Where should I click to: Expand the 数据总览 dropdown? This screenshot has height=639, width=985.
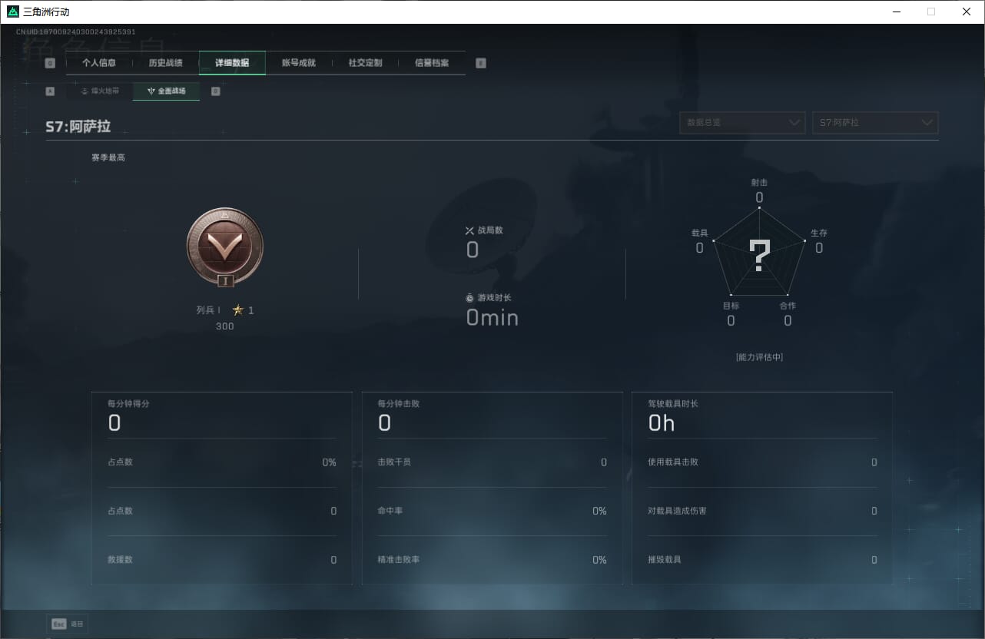click(x=742, y=123)
